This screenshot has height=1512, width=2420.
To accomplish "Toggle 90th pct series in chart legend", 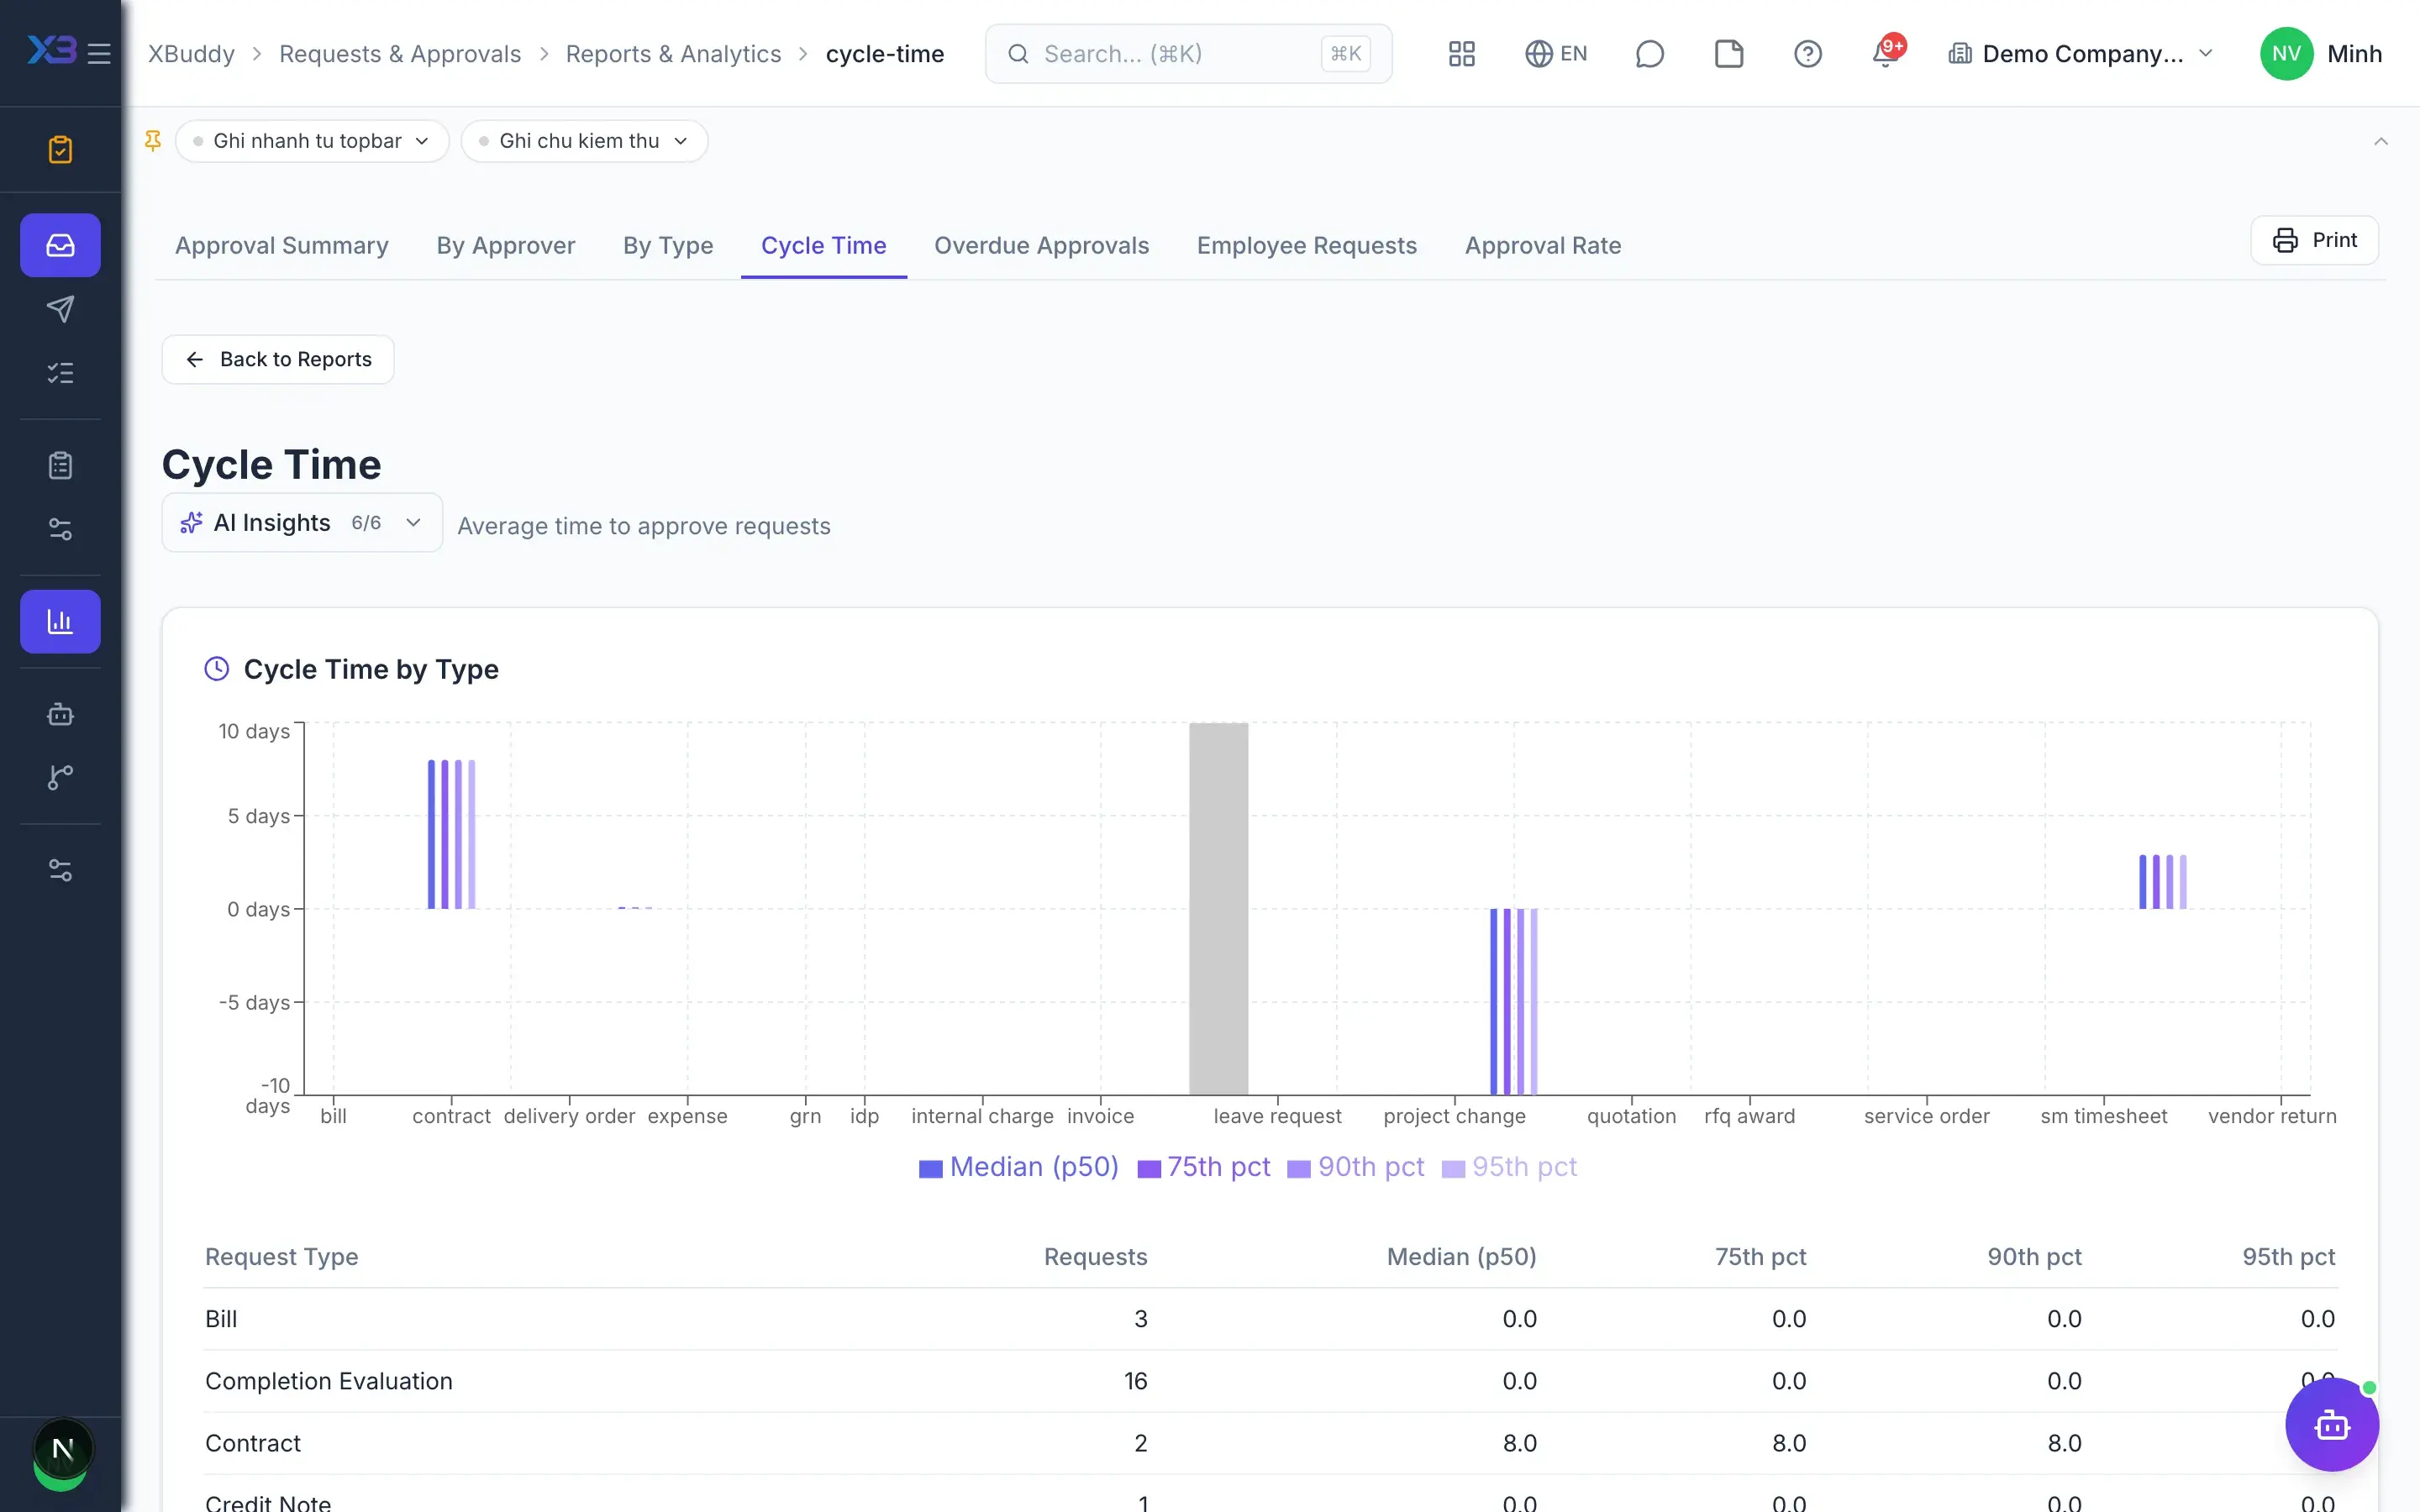I will point(1355,1167).
